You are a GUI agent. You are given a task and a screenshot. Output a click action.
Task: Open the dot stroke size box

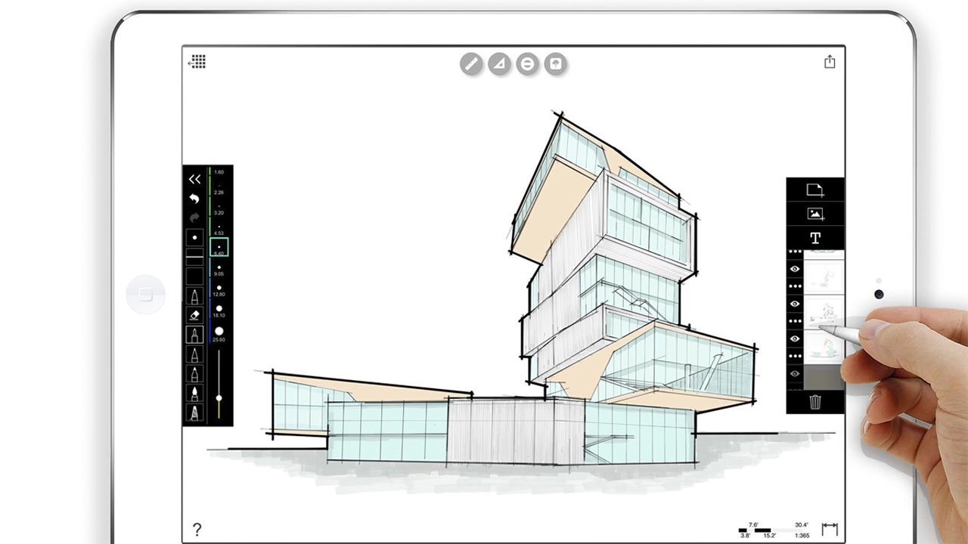[x=194, y=237]
